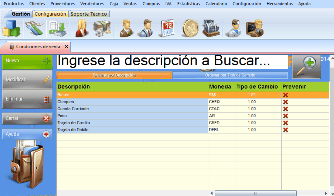Click the XLS spreadsheet import icon
334x196 pixels.
coord(58,28)
